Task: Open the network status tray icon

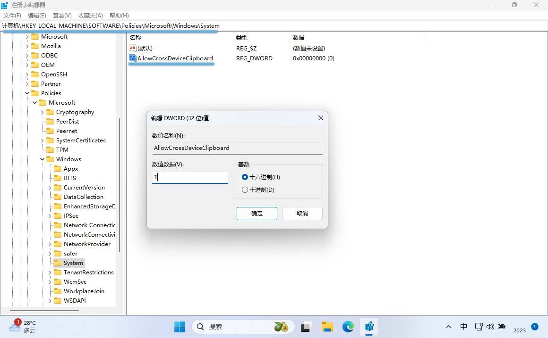Action: pos(479,327)
